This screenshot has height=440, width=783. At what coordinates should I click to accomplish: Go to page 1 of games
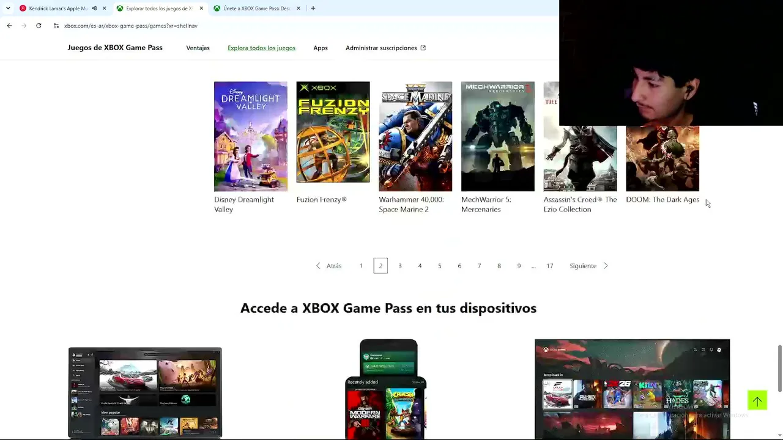pyautogui.click(x=361, y=266)
